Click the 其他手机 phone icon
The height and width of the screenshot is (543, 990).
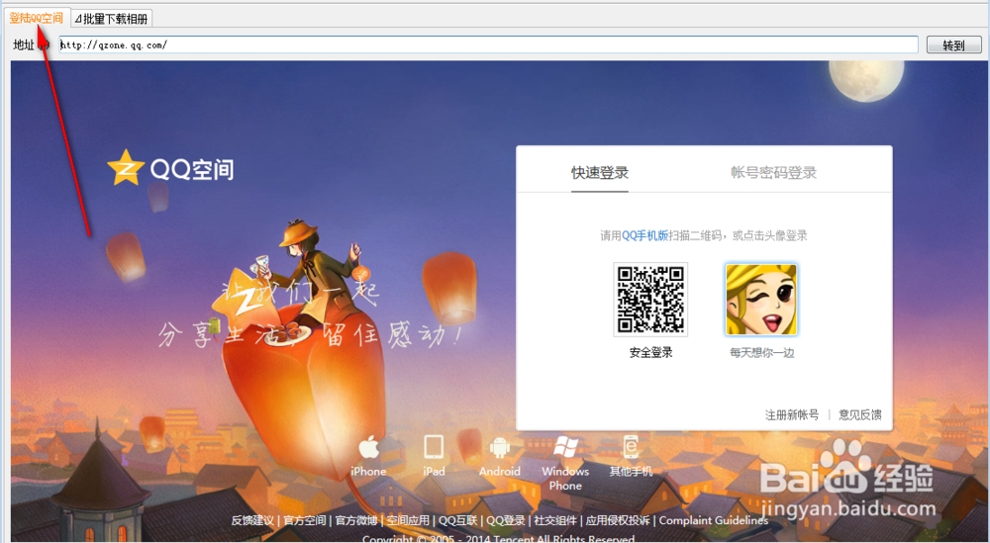click(x=630, y=447)
